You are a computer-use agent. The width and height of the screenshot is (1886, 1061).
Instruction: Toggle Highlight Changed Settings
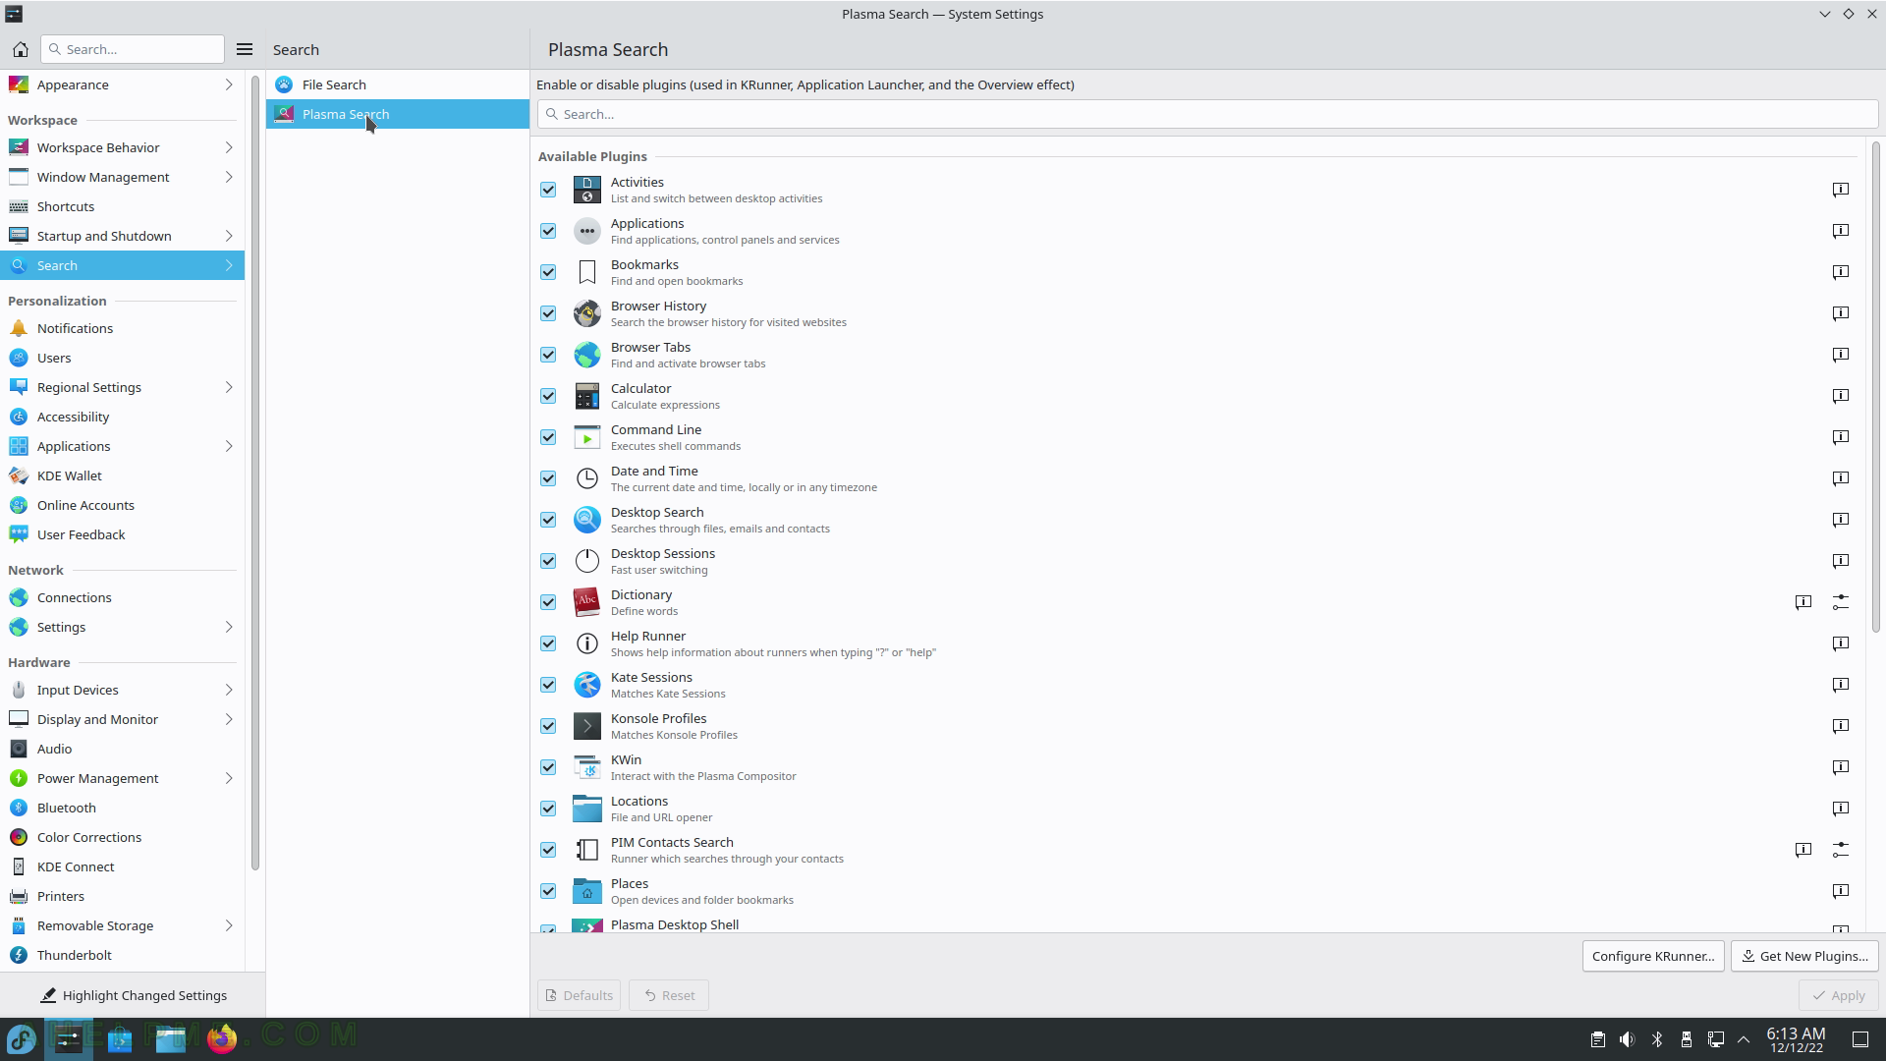133,995
